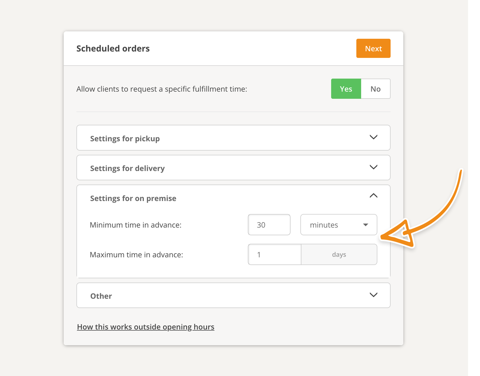Click the Minimum time in advance label
Image resolution: width=480 pixels, height=376 pixels.
coord(136,225)
